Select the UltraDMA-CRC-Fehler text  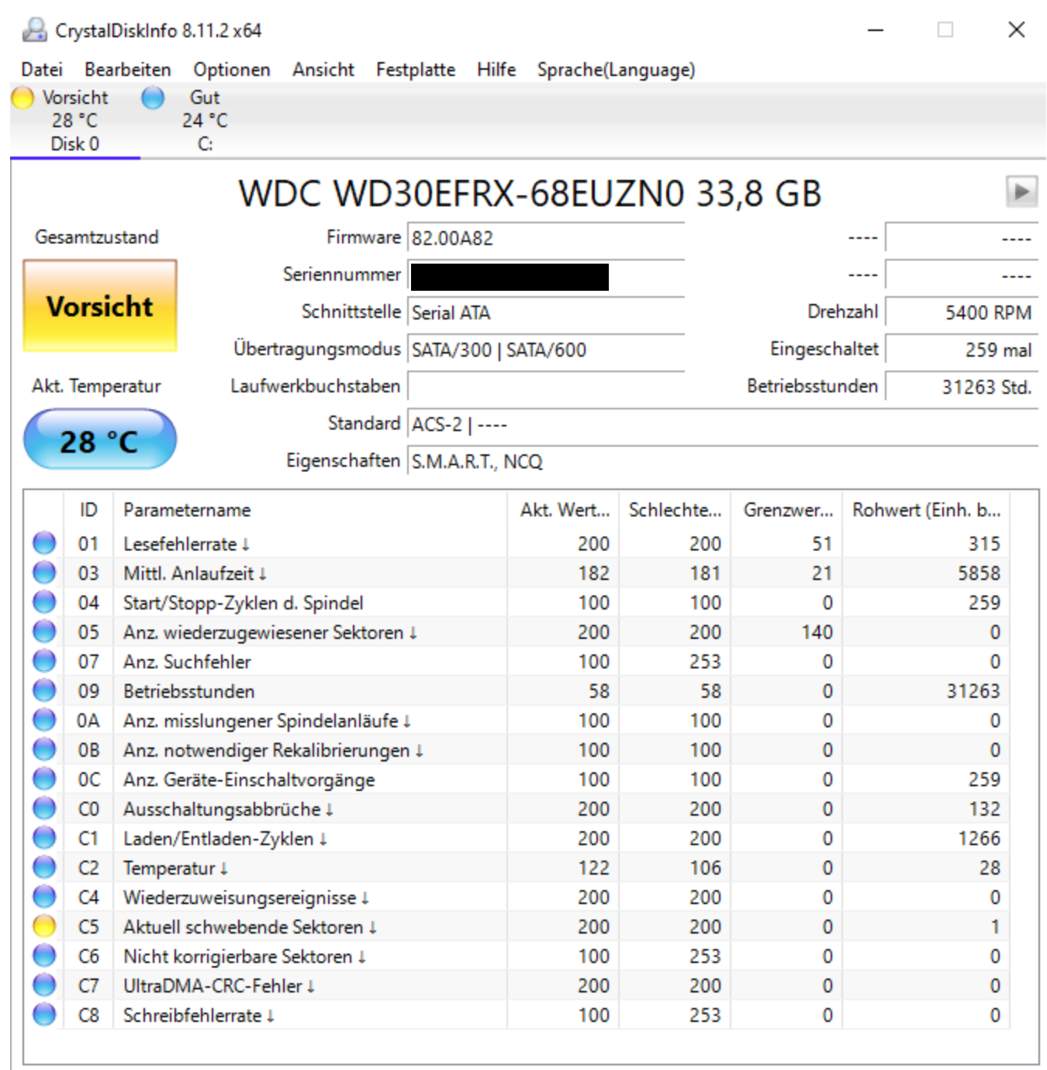tap(219, 986)
